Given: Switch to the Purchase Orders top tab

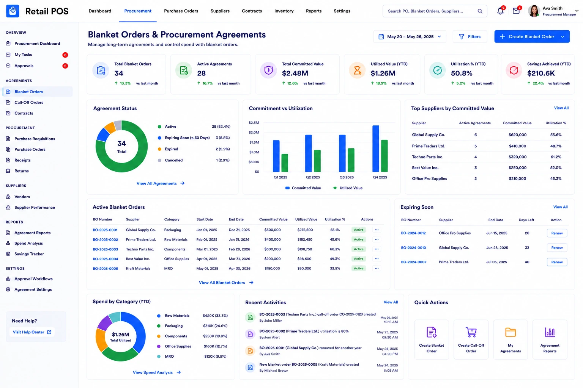Looking at the screenshot, I should click(x=181, y=11).
